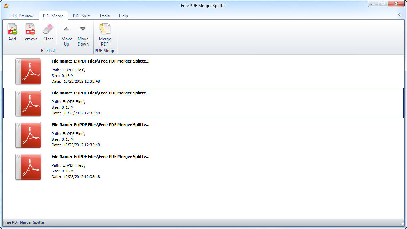Click the 'File List' group label
407x229 pixels.
coord(48,51)
